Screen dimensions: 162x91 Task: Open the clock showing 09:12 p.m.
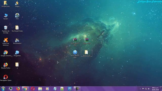point(155,89)
